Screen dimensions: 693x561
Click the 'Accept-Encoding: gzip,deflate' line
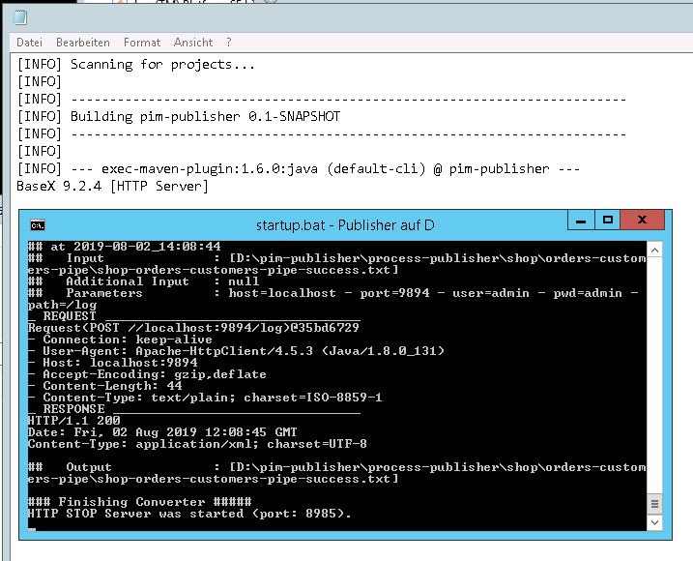coord(147,374)
